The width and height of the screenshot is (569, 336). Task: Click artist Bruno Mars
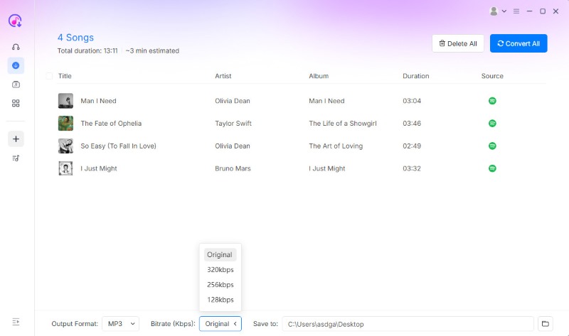tap(233, 168)
